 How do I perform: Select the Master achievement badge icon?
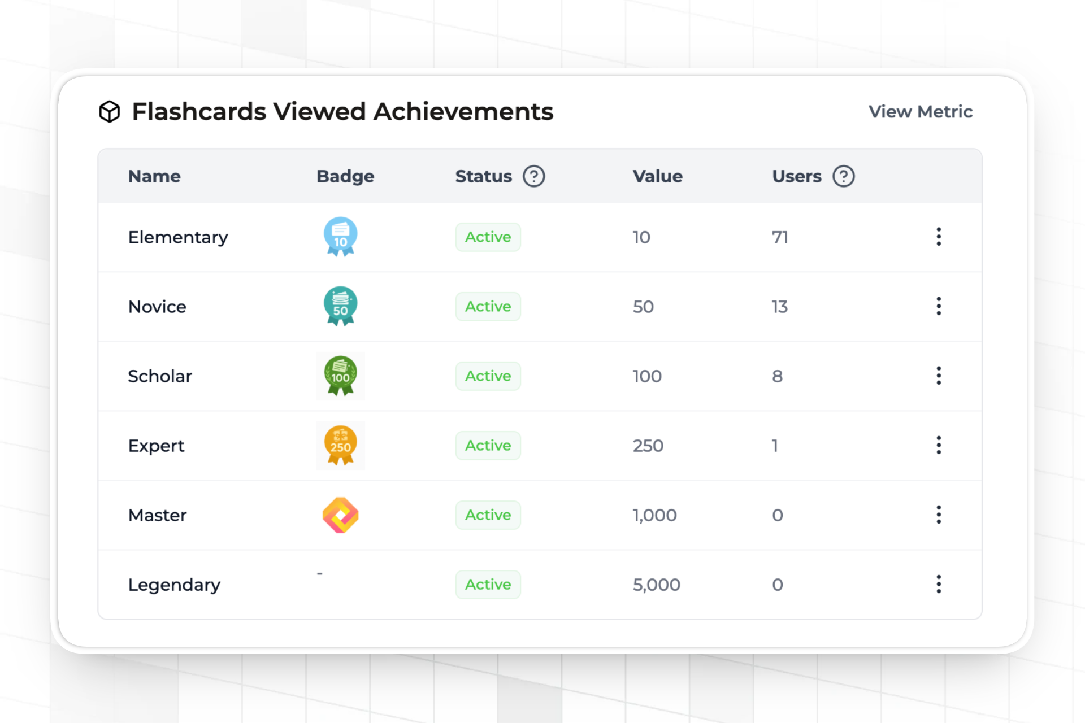[x=340, y=515]
